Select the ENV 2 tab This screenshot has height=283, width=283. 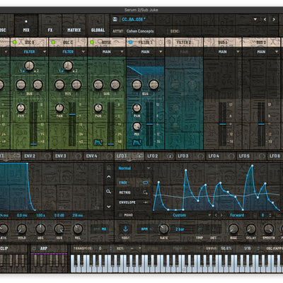pyautogui.click(x=37, y=156)
